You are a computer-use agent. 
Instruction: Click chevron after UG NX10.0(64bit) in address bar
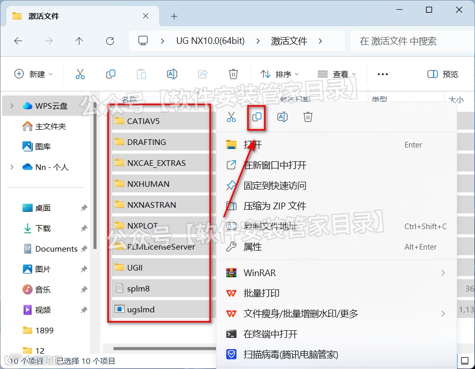coord(258,41)
